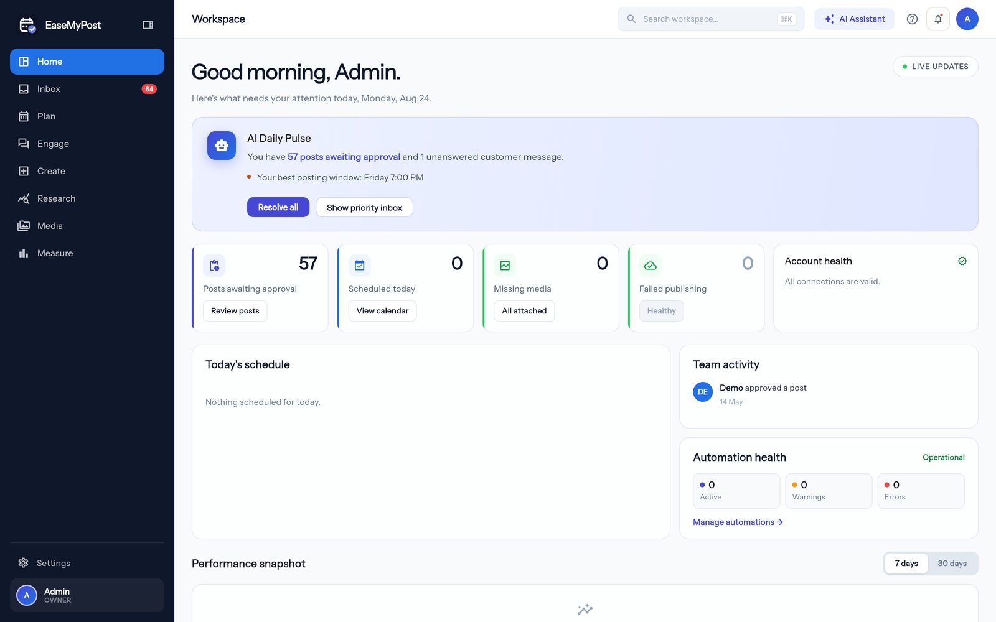Navigate to Create in the sidebar
The height and width of the screenshot is (622, 996).
click(87, 171)
